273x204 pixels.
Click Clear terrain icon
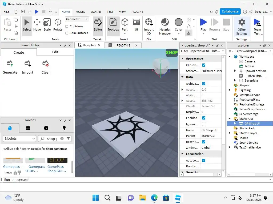pyautogui.click(x=46, y=67)
